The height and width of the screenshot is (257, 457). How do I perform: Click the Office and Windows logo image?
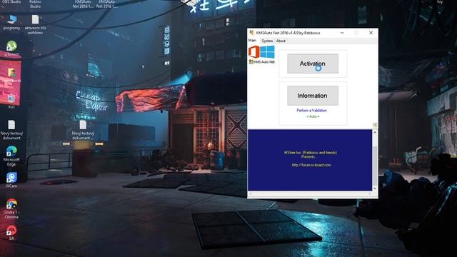[261, 52]
